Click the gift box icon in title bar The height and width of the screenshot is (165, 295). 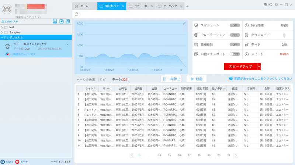click(265, 5)
